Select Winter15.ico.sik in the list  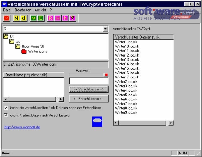(x=127, y=68)
